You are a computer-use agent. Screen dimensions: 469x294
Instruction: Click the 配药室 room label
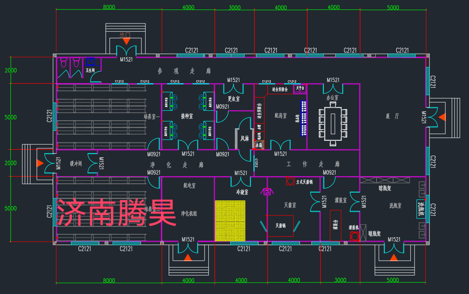(280, 116)
